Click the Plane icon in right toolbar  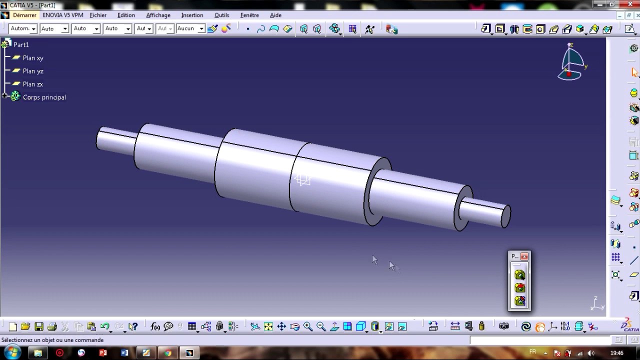pos(634,274)
